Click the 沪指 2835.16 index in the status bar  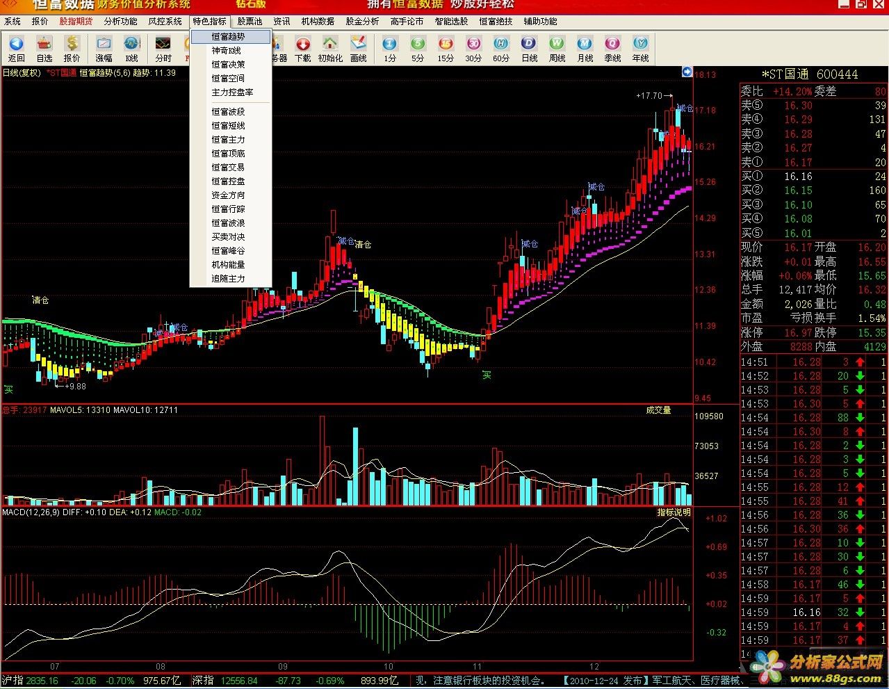pyautogui.click(x=31, y=681)
